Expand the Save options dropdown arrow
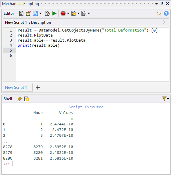Screen dimensions: 171x175 40,13
